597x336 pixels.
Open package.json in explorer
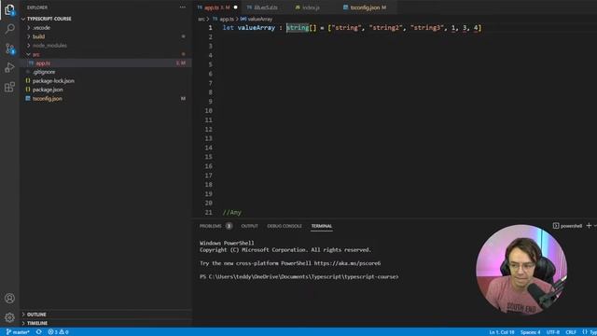click(x=48, y=90)
